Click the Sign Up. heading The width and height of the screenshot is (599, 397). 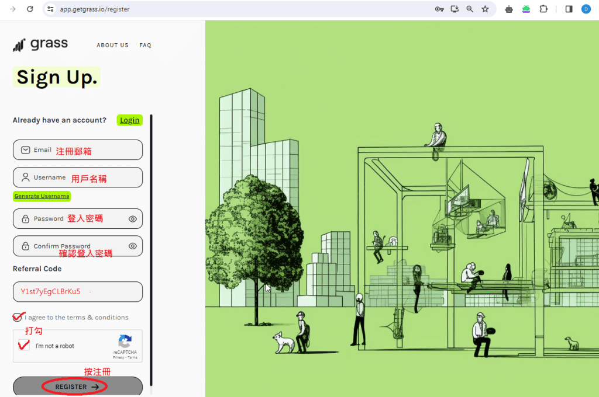57,77
